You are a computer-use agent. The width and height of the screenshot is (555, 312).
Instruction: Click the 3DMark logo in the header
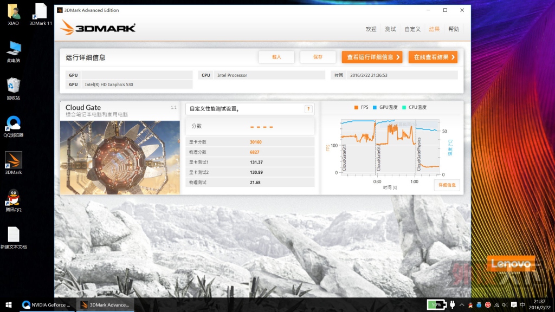coord(98,28)
